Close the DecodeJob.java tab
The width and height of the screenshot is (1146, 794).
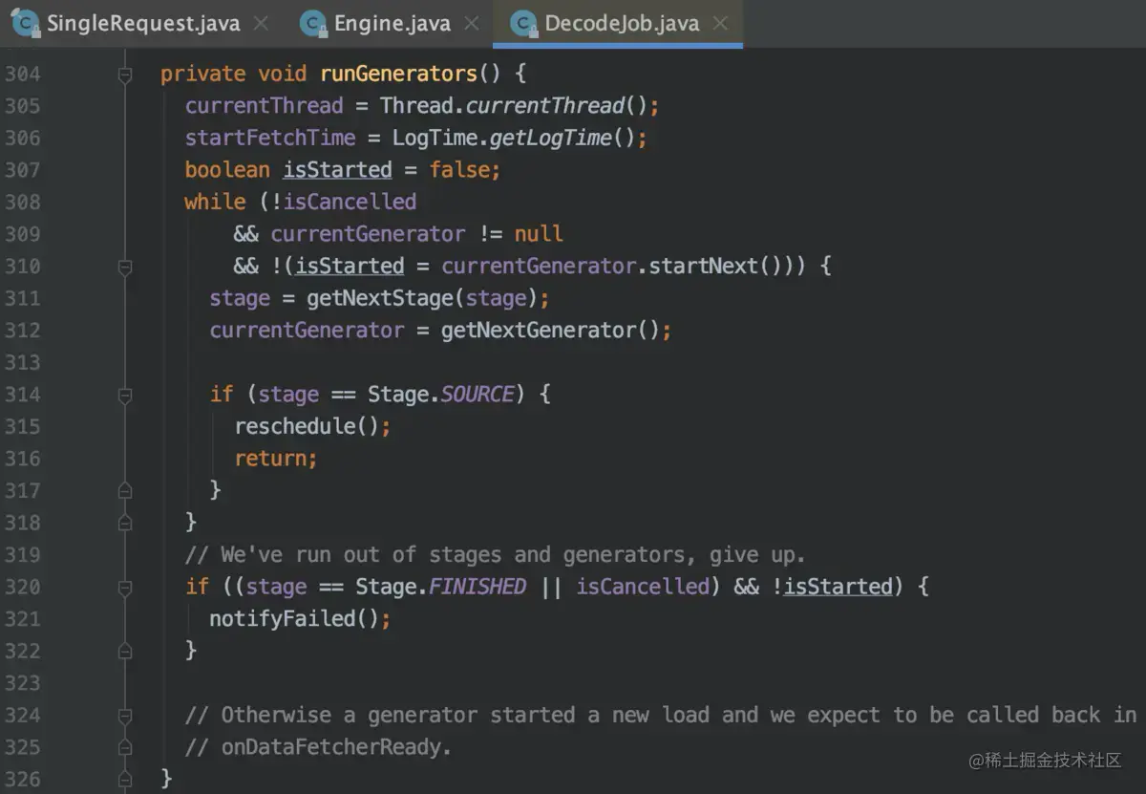[720, 23]
